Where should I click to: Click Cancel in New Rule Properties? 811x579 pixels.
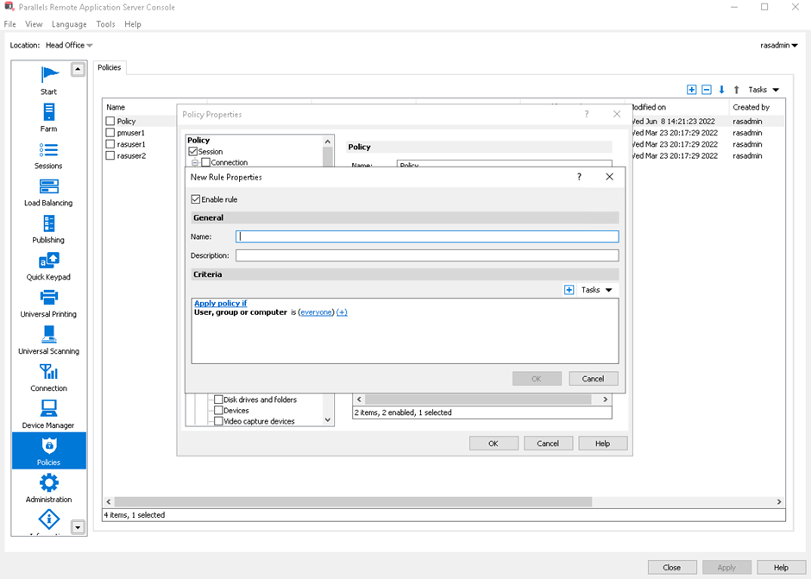click(x=594, y=379)
